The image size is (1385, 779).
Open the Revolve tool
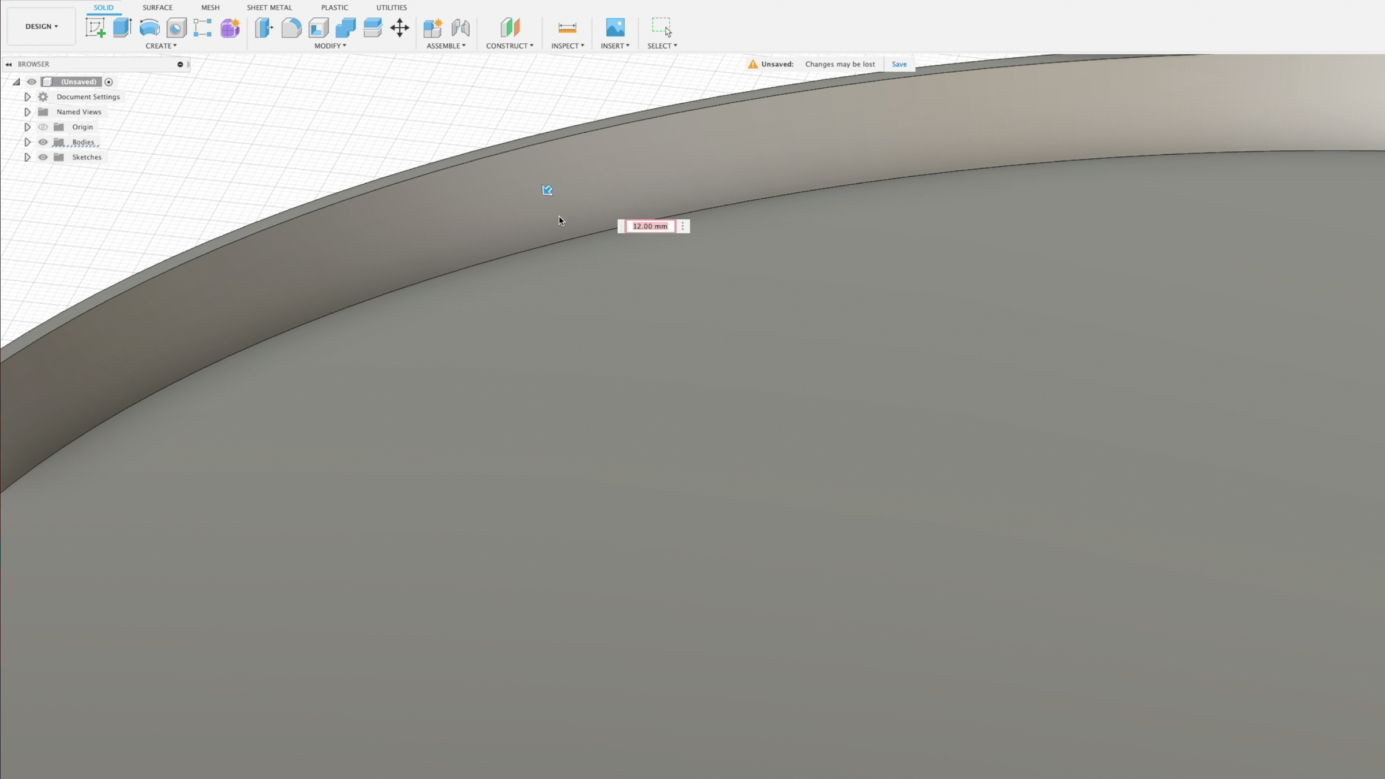149,27
